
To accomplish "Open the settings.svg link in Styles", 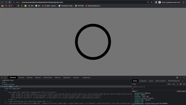I will (153, 103).
